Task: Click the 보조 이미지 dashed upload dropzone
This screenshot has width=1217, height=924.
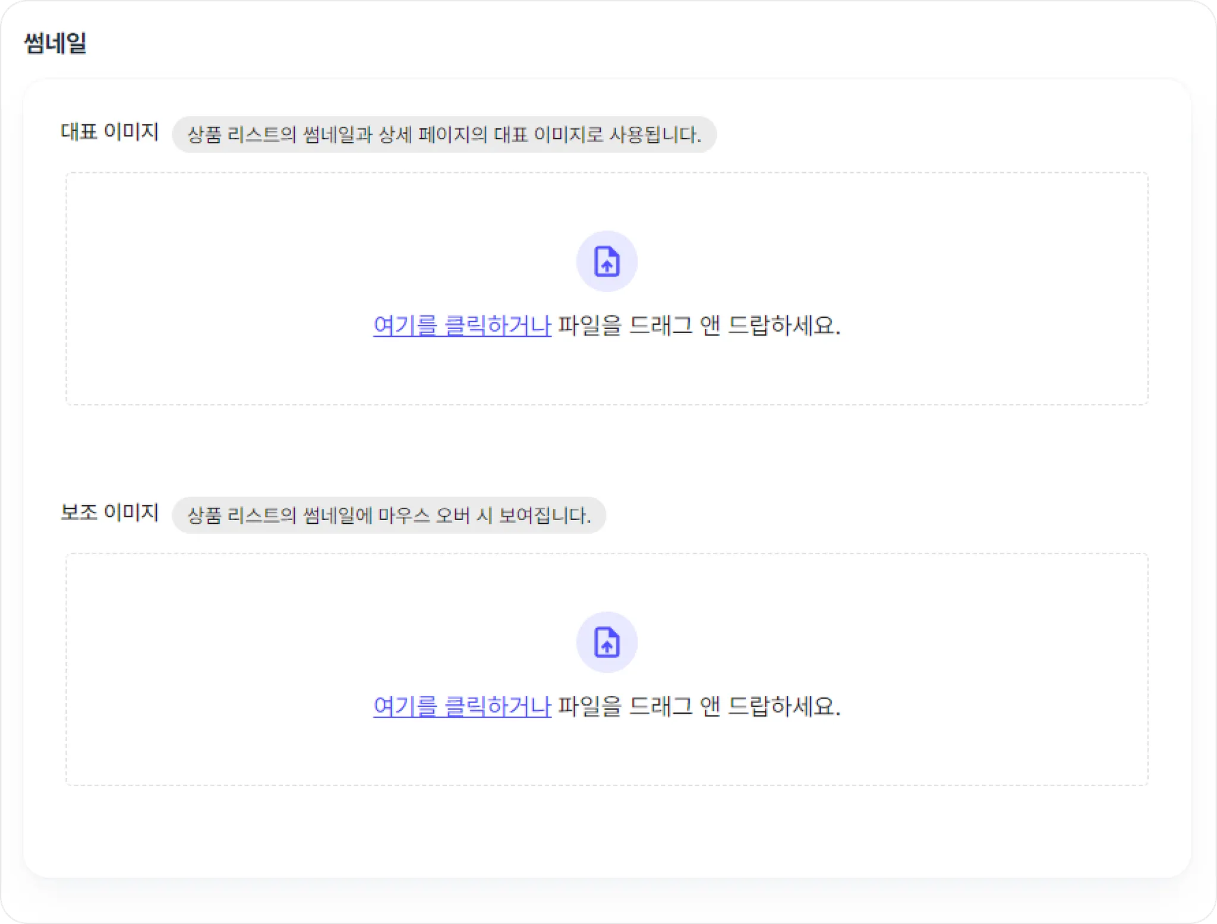Action: (607, 669)
